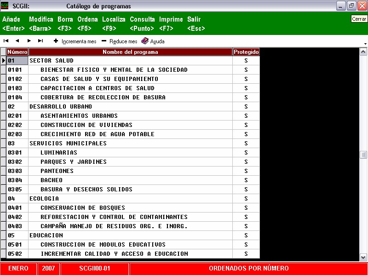Select CONSTRUCCION DE VIVIENDAS row

130,125
